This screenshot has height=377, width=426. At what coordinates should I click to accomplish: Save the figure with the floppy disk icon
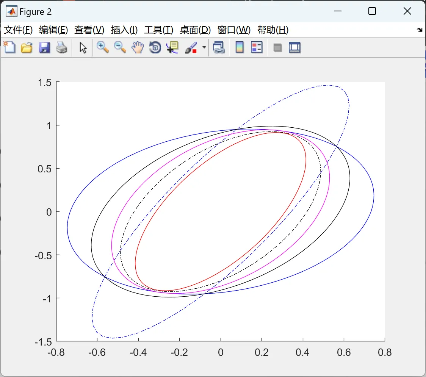[x=44, y=47]
